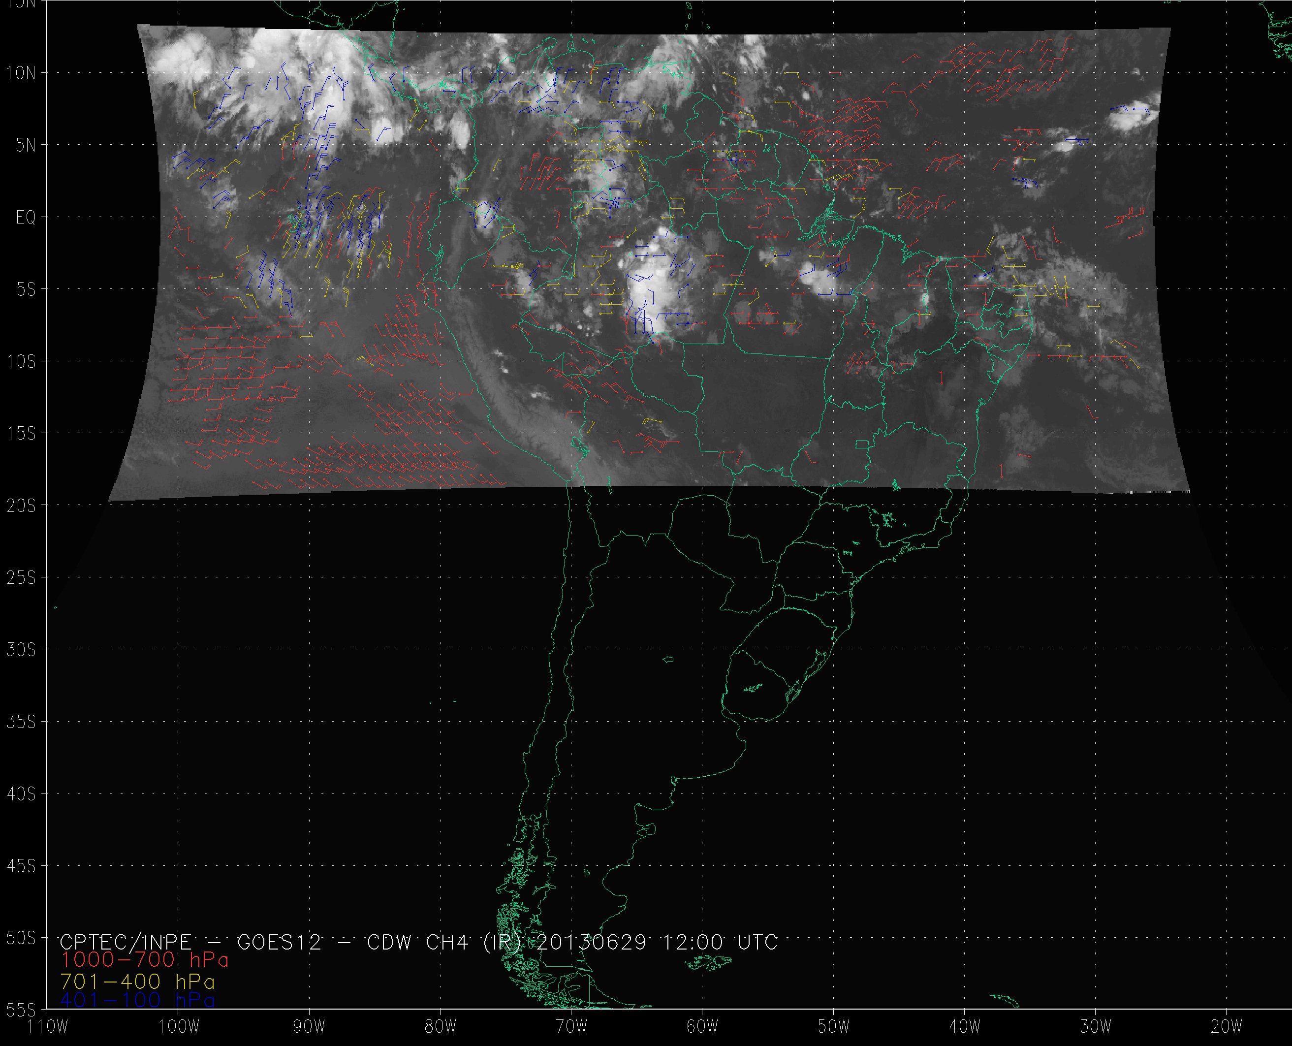Click the 100W longitude label
Image resolution: width=1292 pixels, height=1046 pixels.
click(x=178, y=1027)
